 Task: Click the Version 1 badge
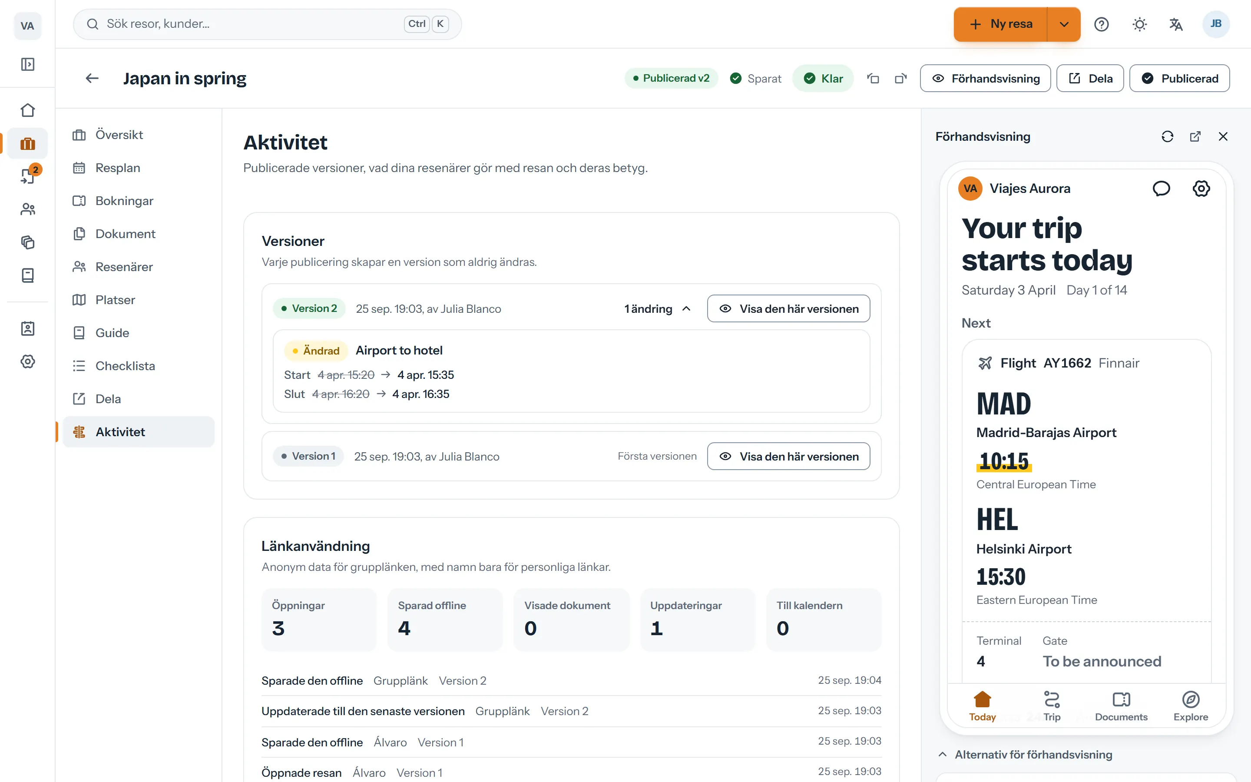coord(308,456)
